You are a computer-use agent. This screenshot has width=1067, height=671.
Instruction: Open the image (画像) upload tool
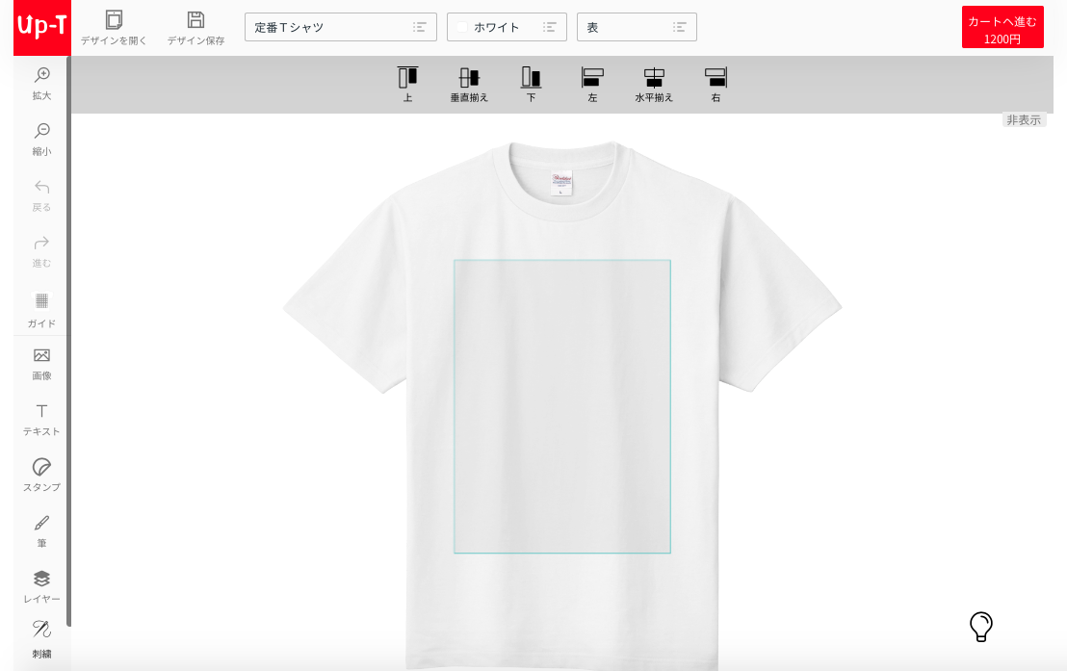[x=41, y=356]
